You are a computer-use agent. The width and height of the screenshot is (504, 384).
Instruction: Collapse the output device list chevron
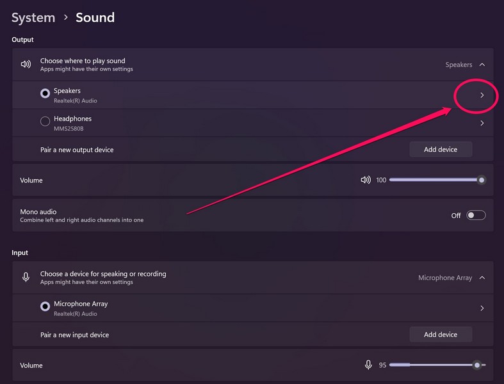pos(482,65)
